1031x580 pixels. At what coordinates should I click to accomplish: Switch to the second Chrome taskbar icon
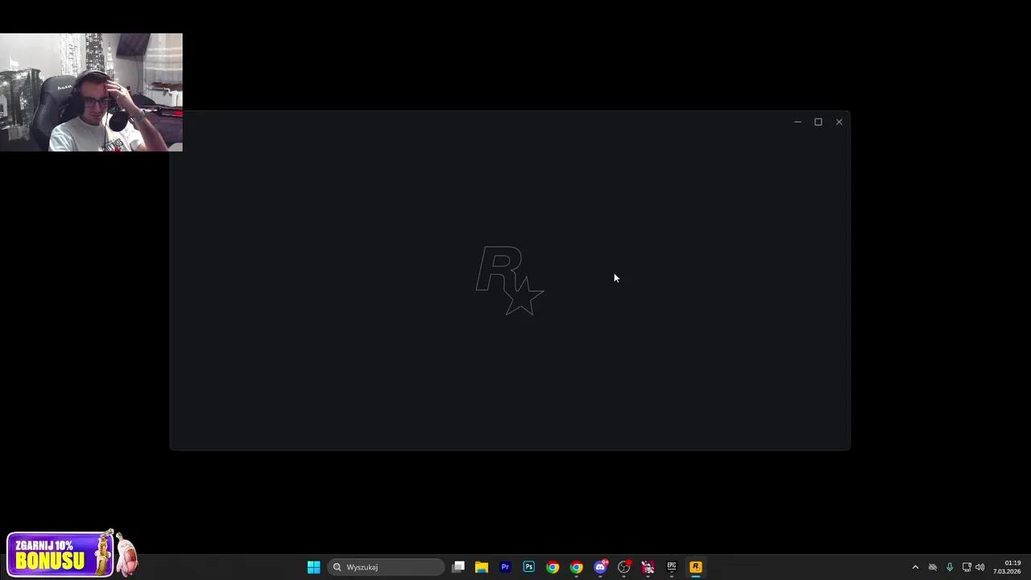pyautogui.click(x=576, y=567)
